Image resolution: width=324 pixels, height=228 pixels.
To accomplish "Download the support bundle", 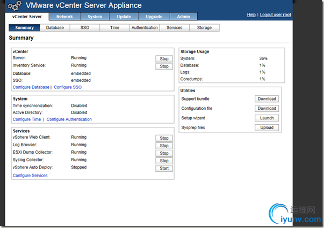I will (x=267, y=99).
